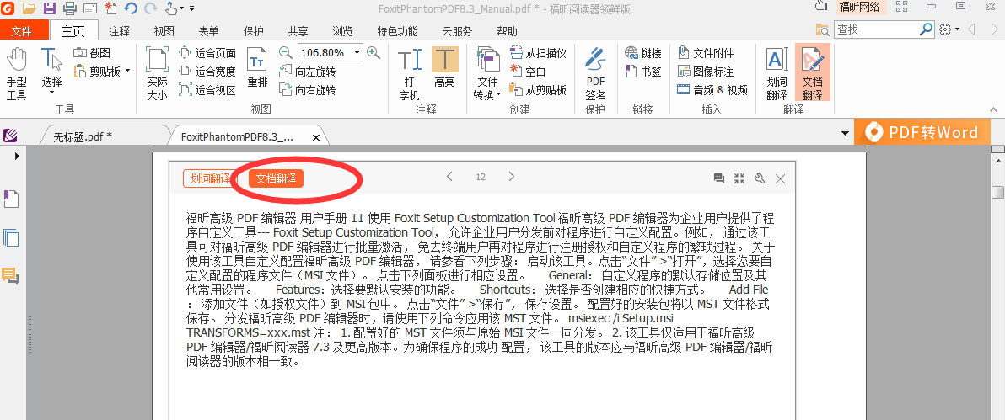
Task: Click the Undo arrow icon
Action: pos(131,8)
